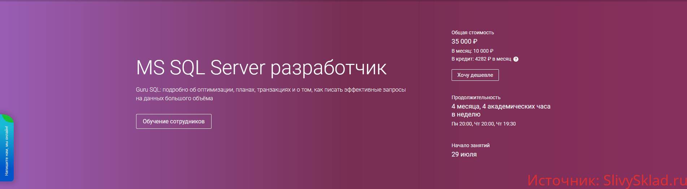Select the "29 июля" start date
Viewport: 687px width, 189px height.
click(464, 154)
